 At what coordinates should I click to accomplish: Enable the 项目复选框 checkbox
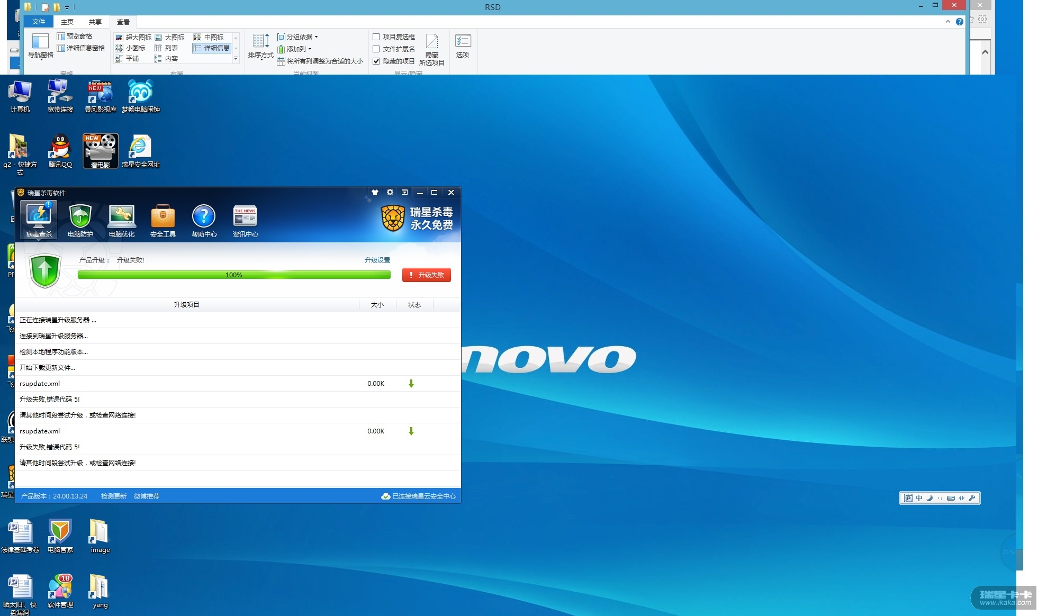[x=376, y=37]
